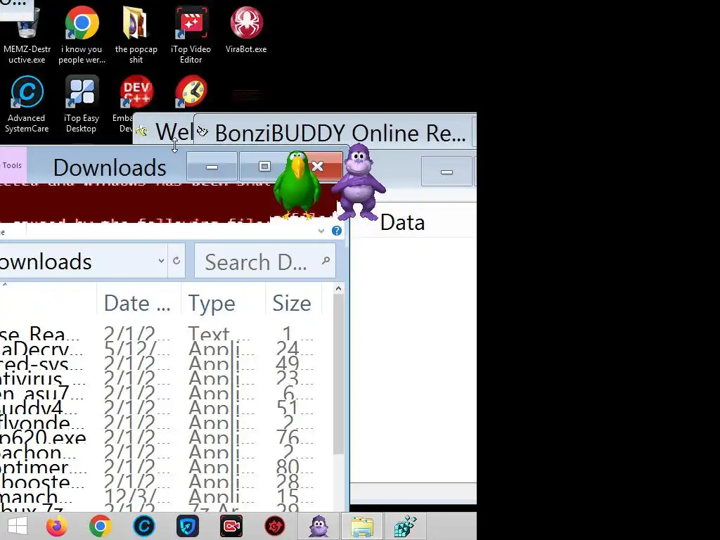Select the row 'booste' in Downloads

(161, 482)
